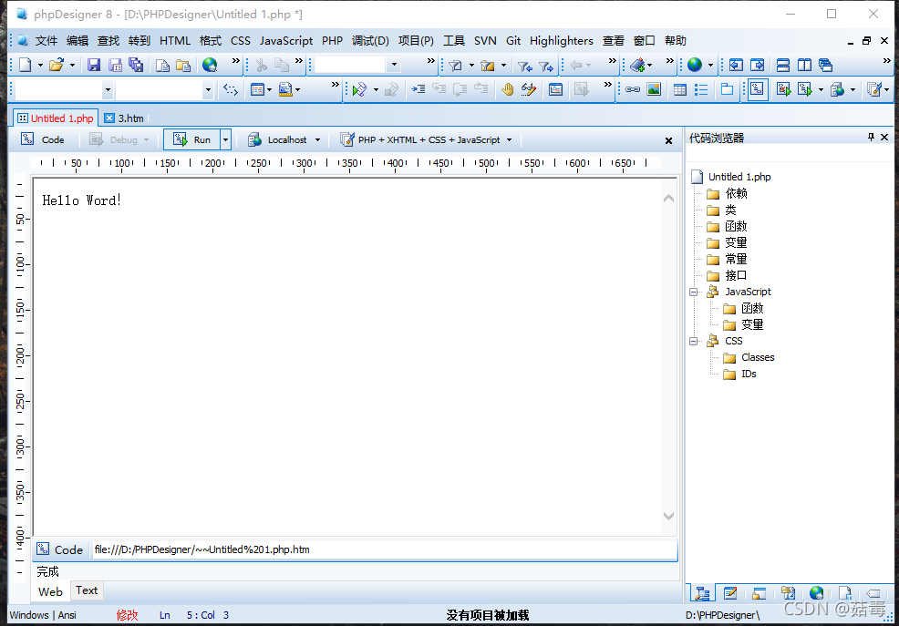Click the file URL address field
Screen dimensions: 899x626
384,549
